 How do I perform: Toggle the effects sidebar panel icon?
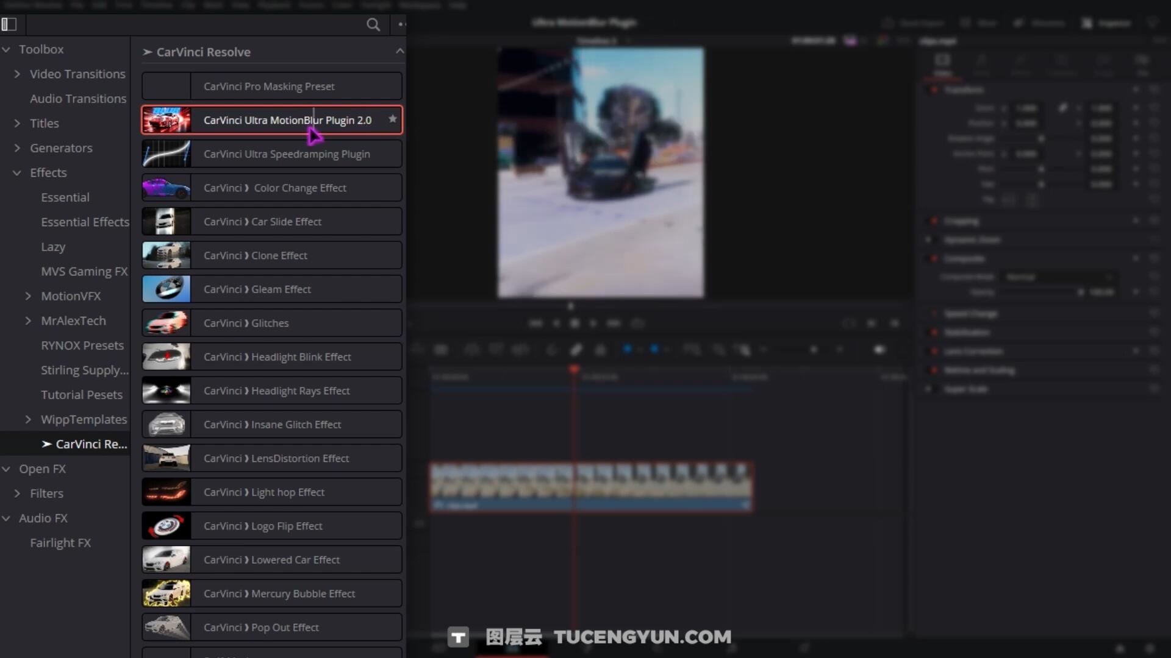coord(9,24)
